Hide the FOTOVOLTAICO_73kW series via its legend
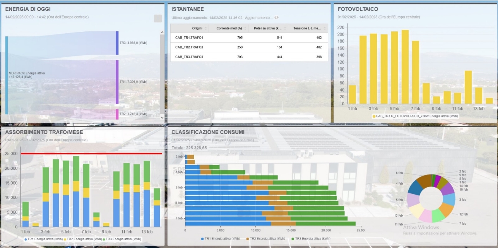Screen dimensions: 498x248 (415, 116)
